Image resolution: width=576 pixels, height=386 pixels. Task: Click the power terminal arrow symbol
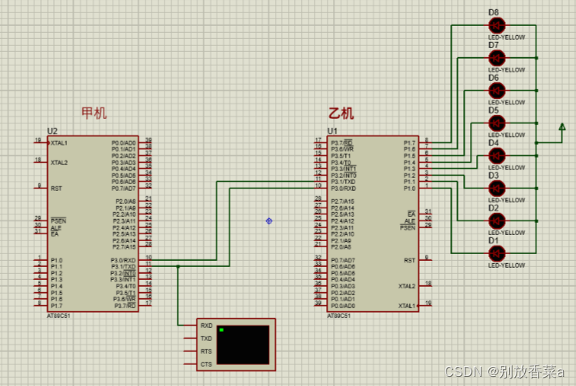562,127
